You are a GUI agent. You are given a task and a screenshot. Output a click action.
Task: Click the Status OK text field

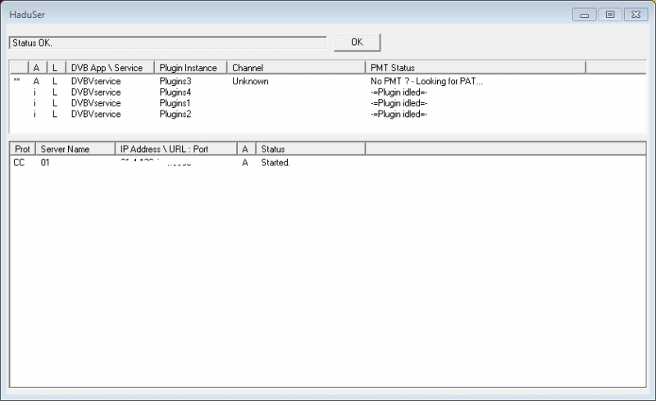tap(167, 42)
